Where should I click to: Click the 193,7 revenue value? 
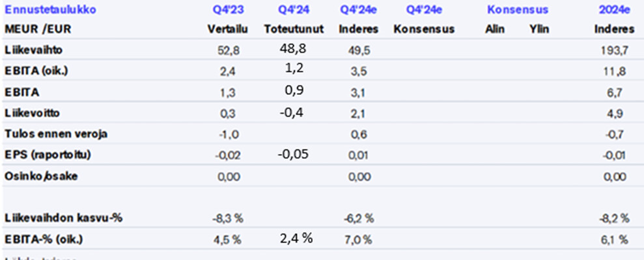coord(615,49)
